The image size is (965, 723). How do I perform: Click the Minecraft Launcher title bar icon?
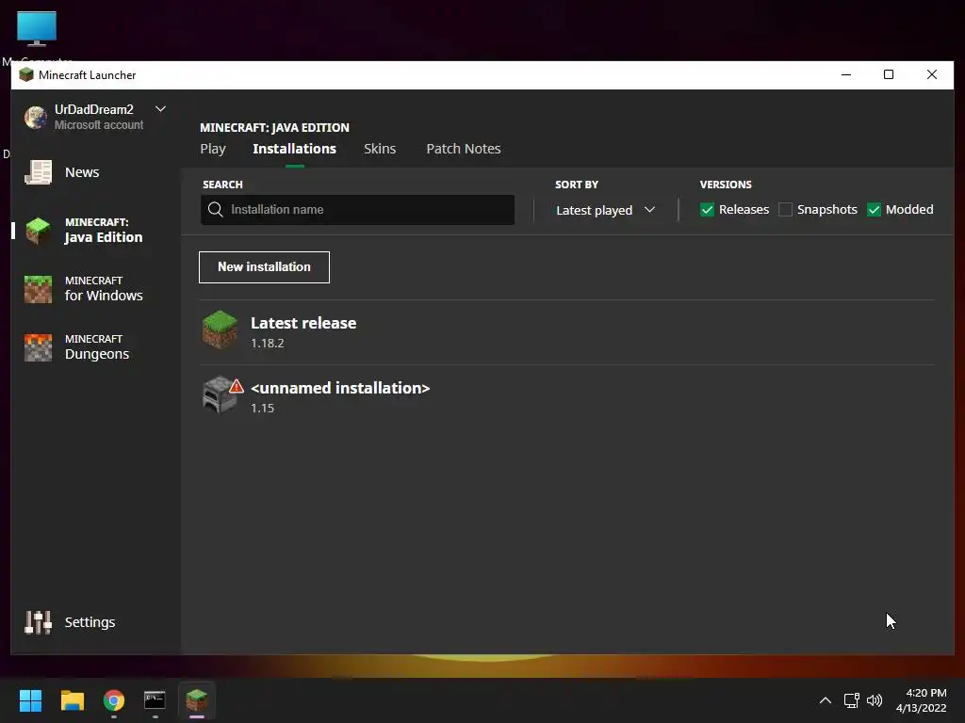(25, 75)
